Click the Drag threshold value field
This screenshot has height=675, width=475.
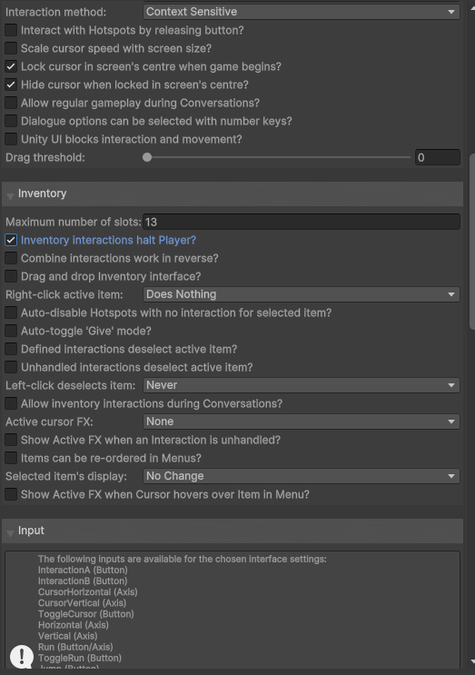point(438,157)
